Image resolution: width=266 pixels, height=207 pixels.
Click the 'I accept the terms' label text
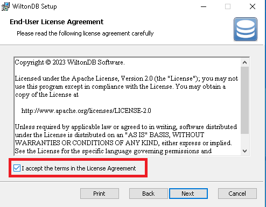pyautogui.click(x=79, y=168)
